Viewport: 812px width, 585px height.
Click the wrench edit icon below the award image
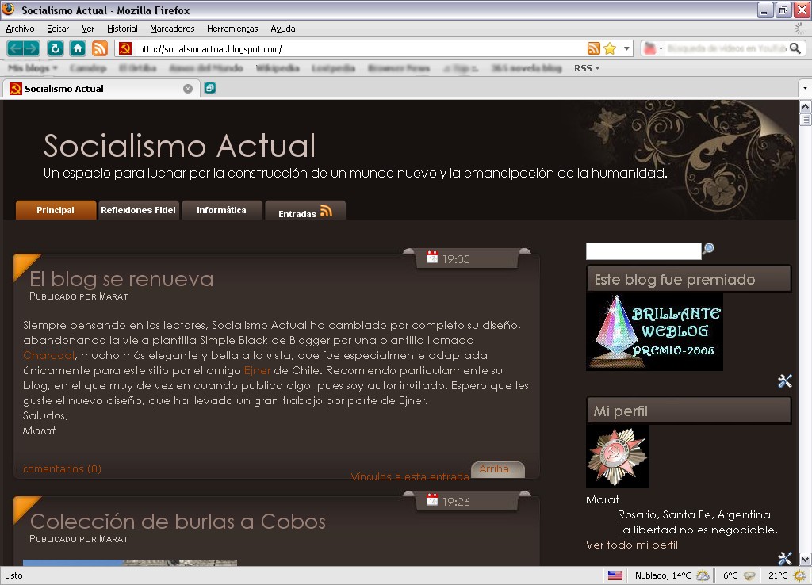pos(784,381)
